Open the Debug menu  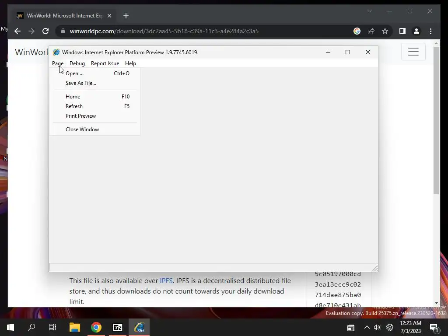point(77,63)
